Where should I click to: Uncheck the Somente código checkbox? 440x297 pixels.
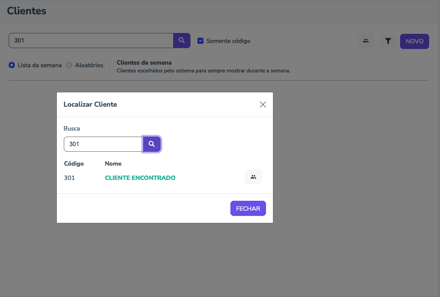[x=200, y=41]
